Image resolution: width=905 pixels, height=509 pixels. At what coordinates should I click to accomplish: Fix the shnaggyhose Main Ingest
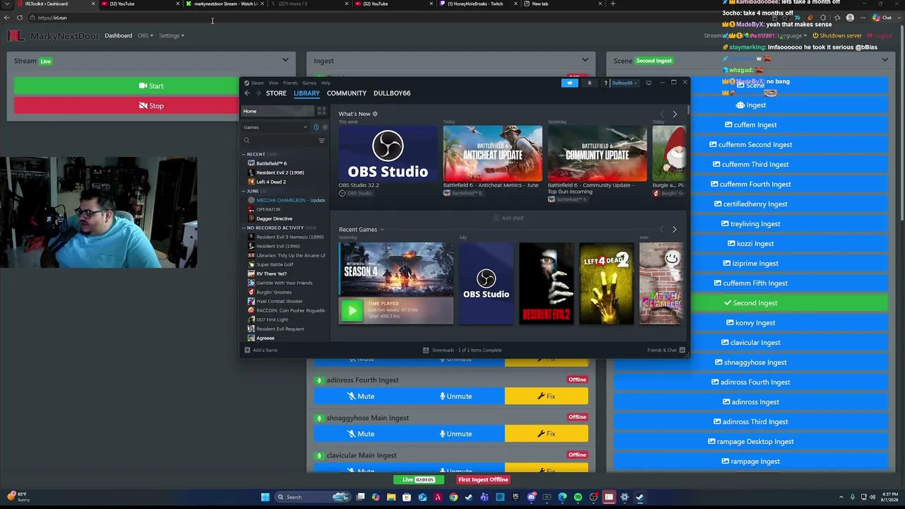point(547,433)
